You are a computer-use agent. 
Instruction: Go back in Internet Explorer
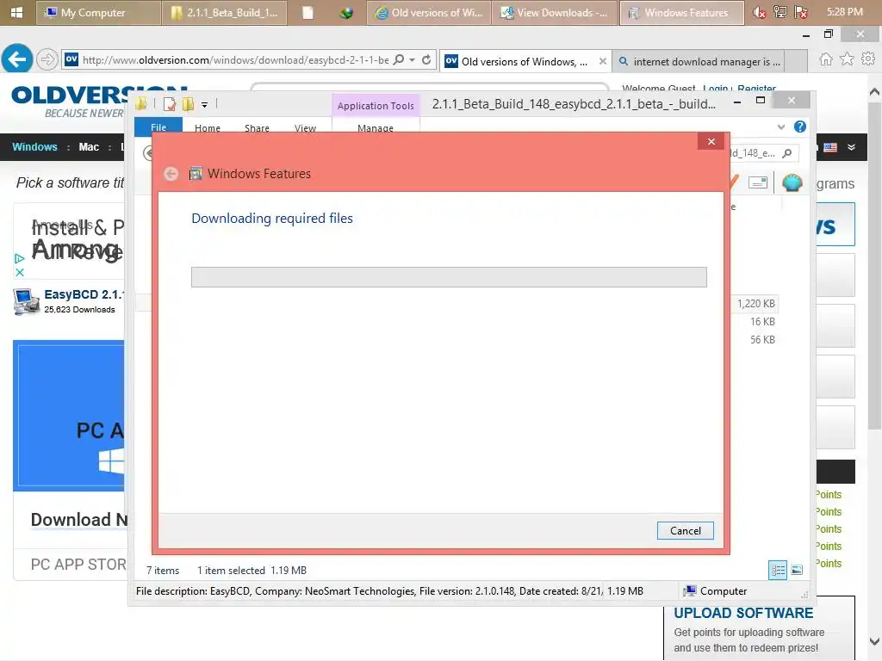point(17,59)
